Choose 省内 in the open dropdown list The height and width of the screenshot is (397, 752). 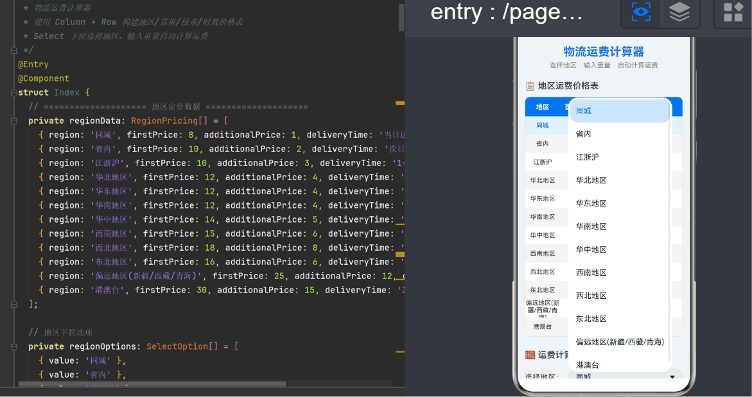(x=619, y=134)
